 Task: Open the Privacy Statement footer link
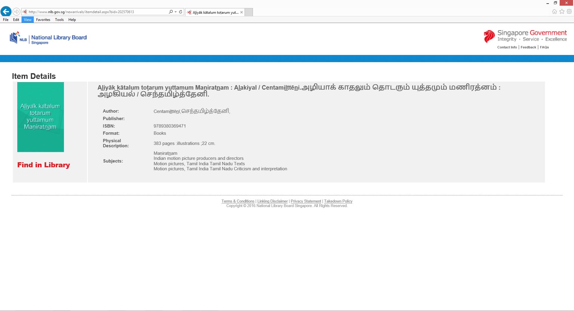pos(306,201)
